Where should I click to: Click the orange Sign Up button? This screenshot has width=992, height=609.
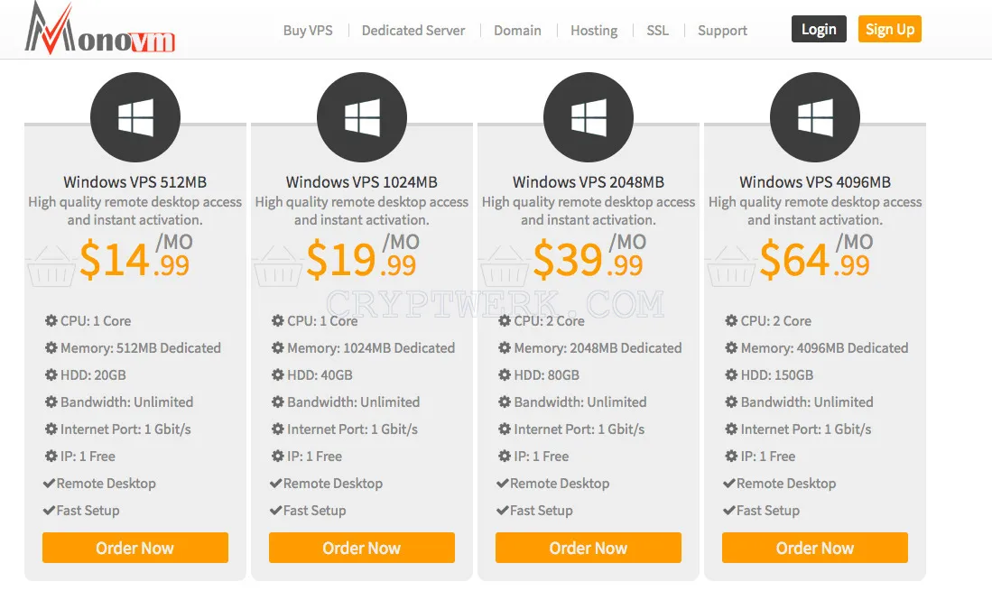pyautogui.click(x=889, y=29)
